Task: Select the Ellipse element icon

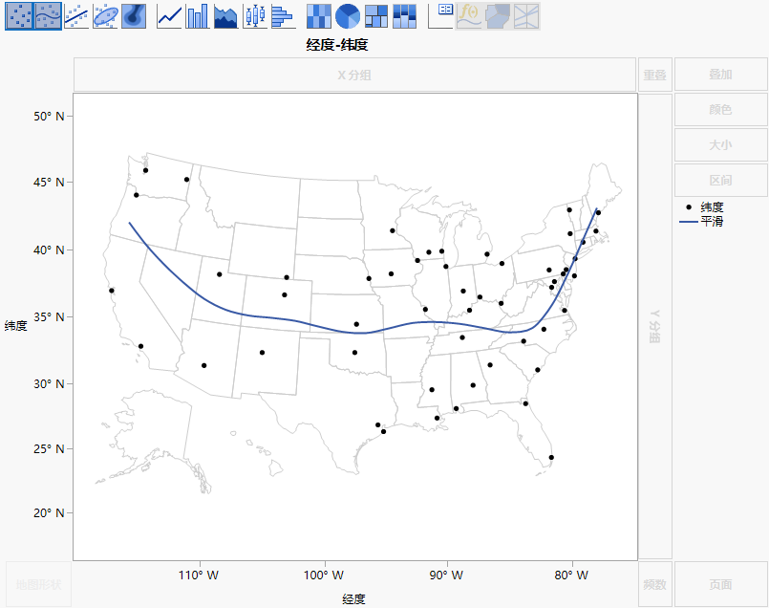Action: click(105, 16)
